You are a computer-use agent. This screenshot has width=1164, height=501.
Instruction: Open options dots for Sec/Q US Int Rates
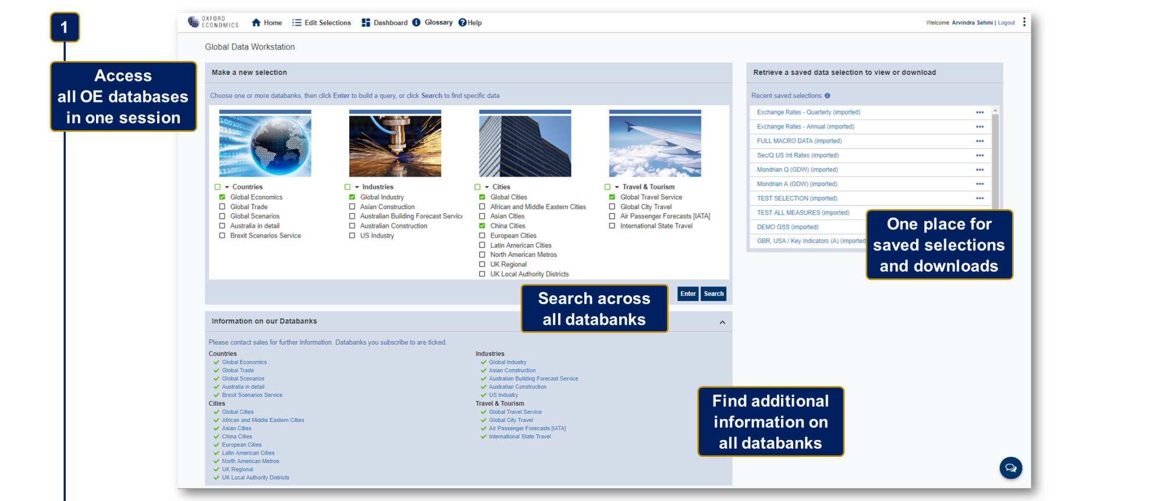click(x=980, y=155)
